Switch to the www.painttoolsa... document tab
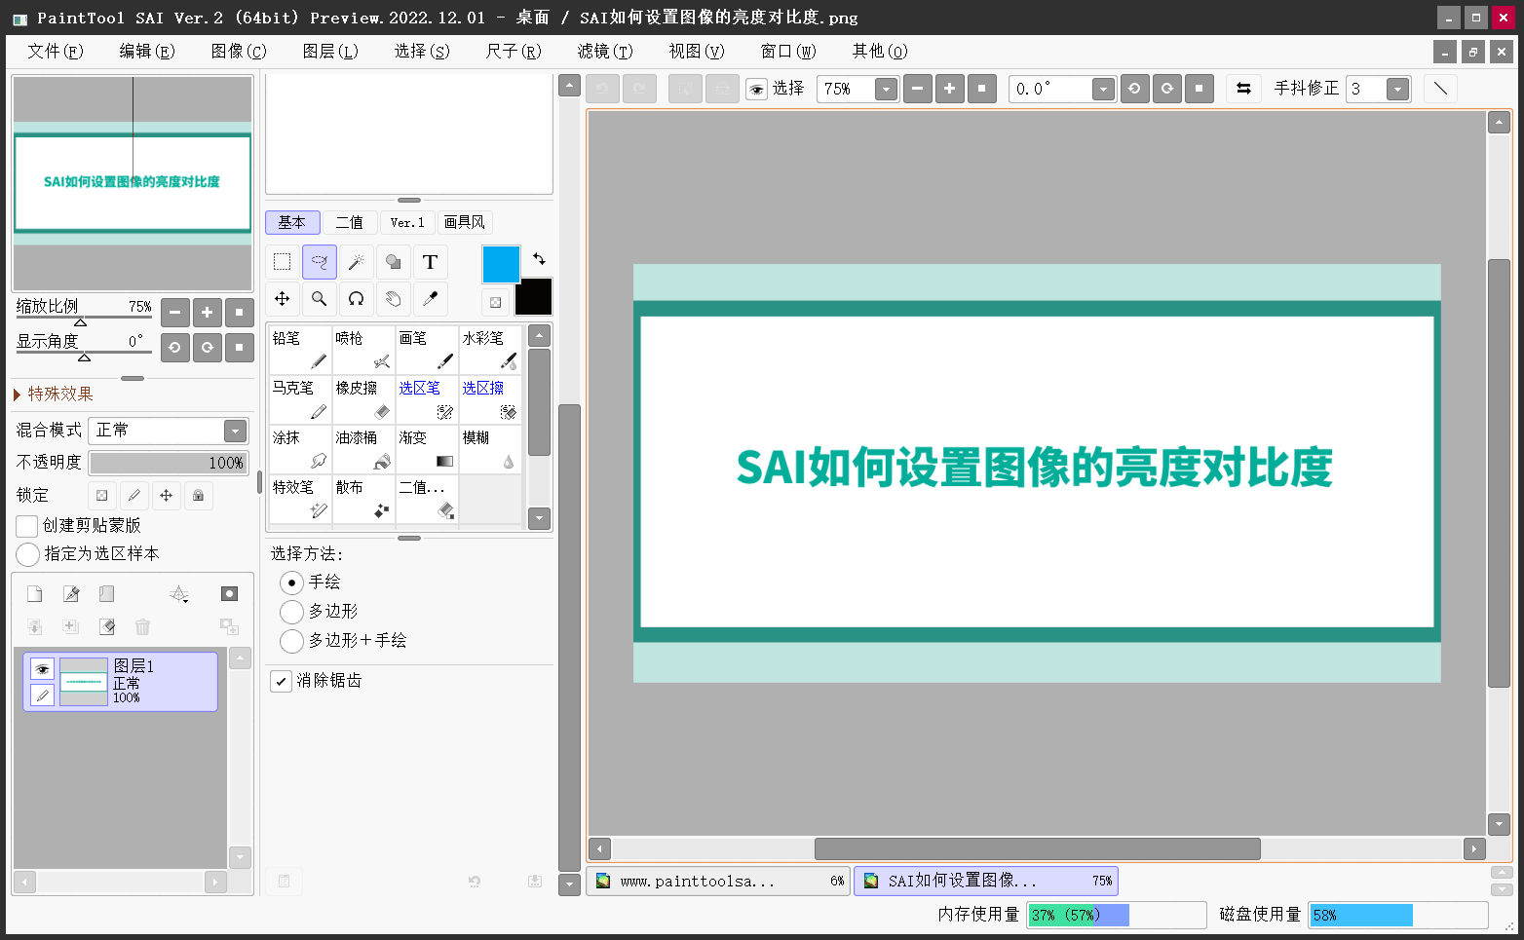The height and width of the screenshot is (940, 1524). [x=718, y=881]
